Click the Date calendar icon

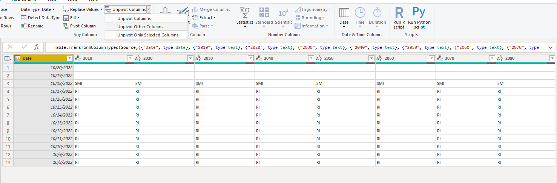click(344, 13)
